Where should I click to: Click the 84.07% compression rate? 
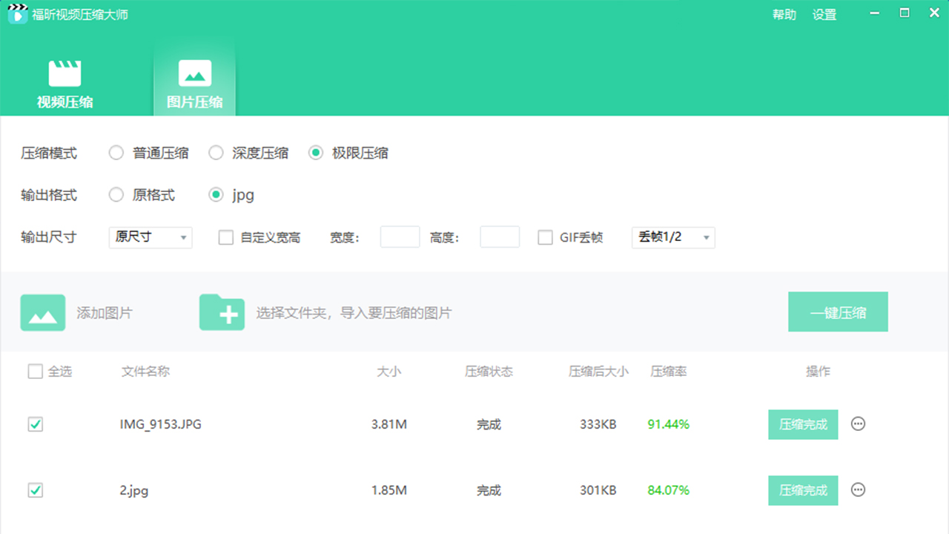(668, 490)
